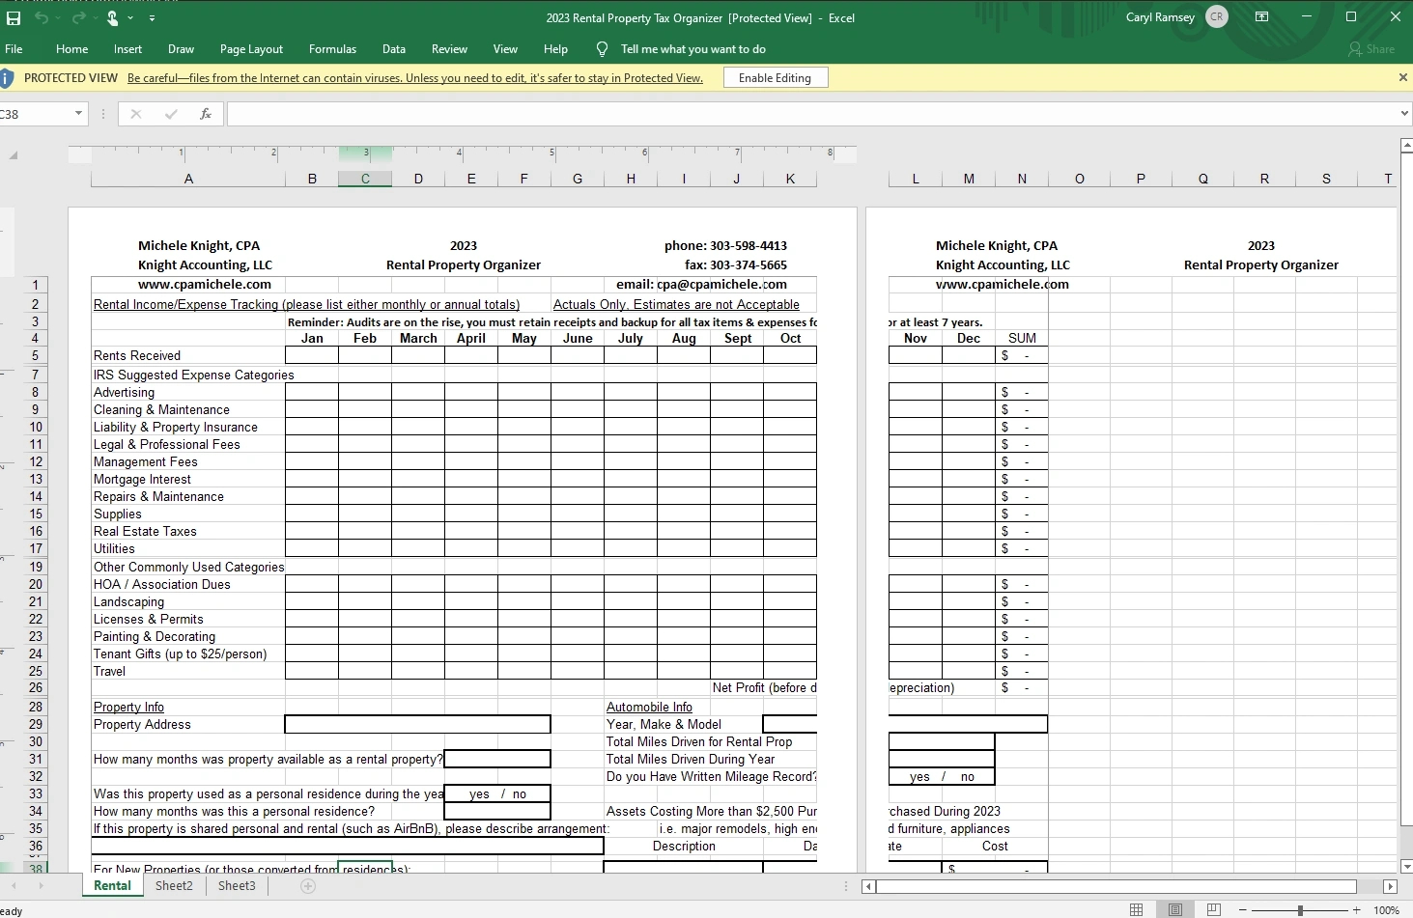The width and height of the screenshot is (1413, 918).
Task: Open Customize Quick Access Toolbar menu
Action: click(x=153, y=17)
